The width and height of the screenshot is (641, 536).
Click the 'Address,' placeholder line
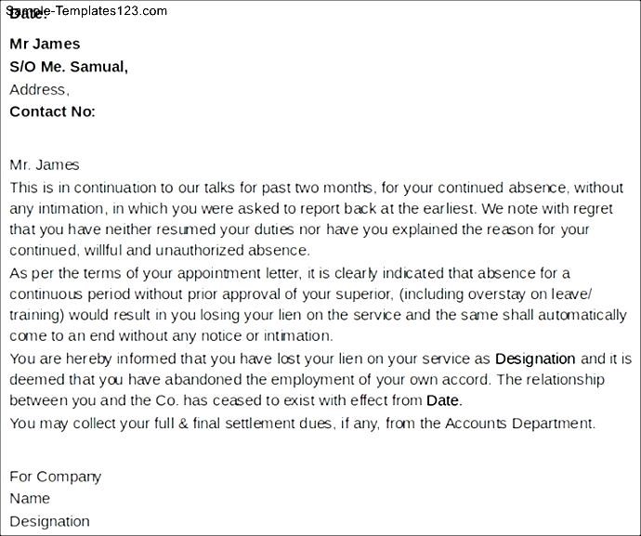point(39,89)
